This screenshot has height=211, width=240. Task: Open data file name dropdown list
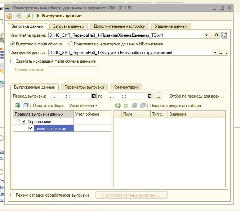click(x=215, y=53)
